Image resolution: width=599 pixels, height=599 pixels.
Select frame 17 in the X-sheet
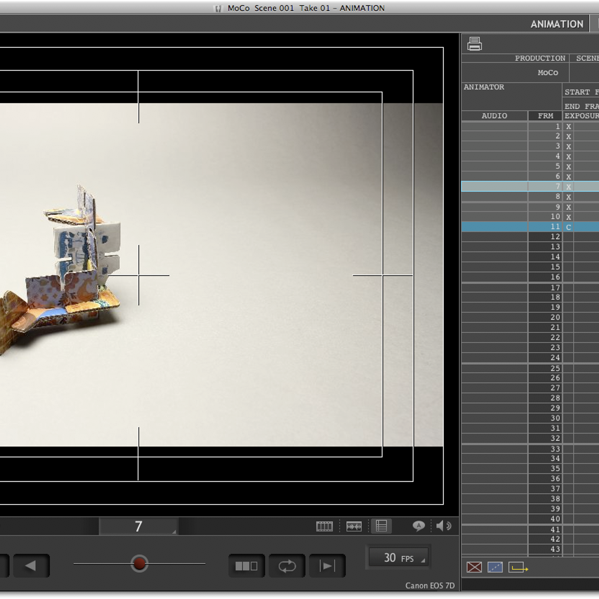[x=545, y=288]
